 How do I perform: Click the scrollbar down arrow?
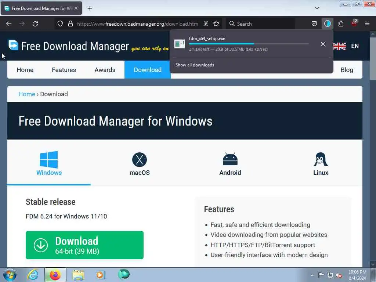point(373,264)
